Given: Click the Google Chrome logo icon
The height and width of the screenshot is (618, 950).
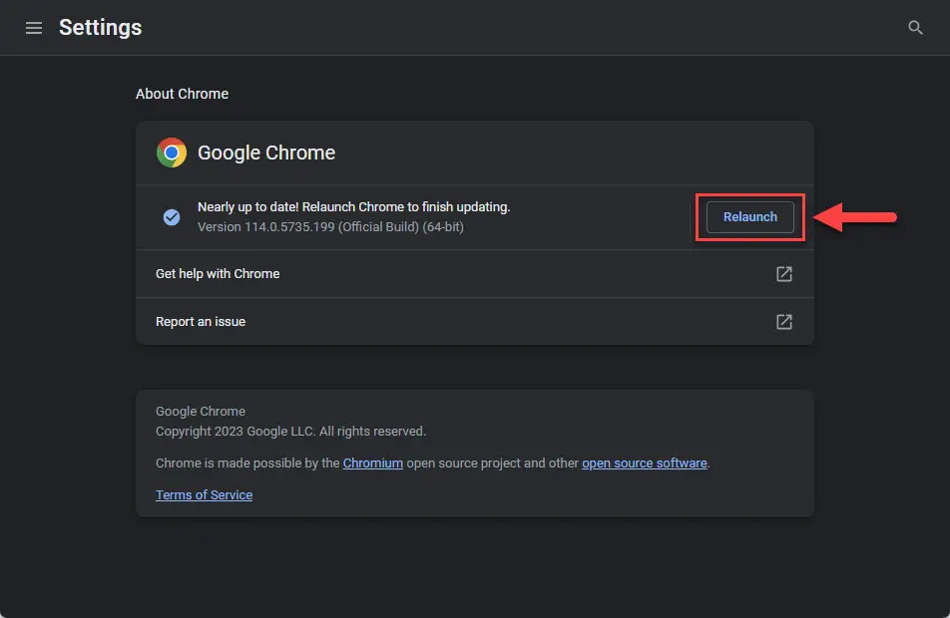Looking at the screenshot, I should coord(172,153).
